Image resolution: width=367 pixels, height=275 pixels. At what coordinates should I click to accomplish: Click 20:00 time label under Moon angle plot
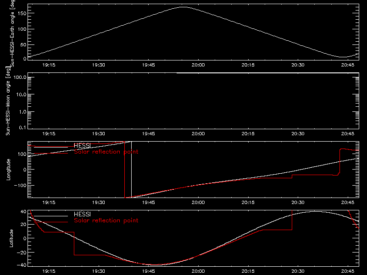[198, 133]
